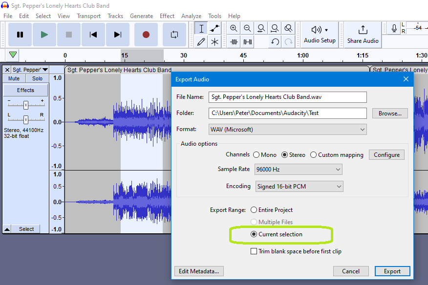
Task: Trim audio outside selection icon
Action: pyautogui.click(x=234, y=42)
